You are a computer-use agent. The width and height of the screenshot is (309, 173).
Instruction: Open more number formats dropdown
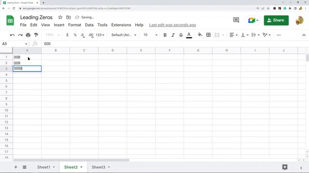coord(100,35)
